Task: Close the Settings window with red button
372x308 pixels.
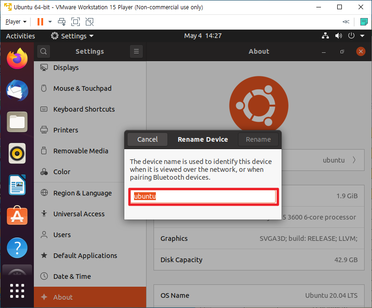Action: pyautogui.click(x=360, y=51)
